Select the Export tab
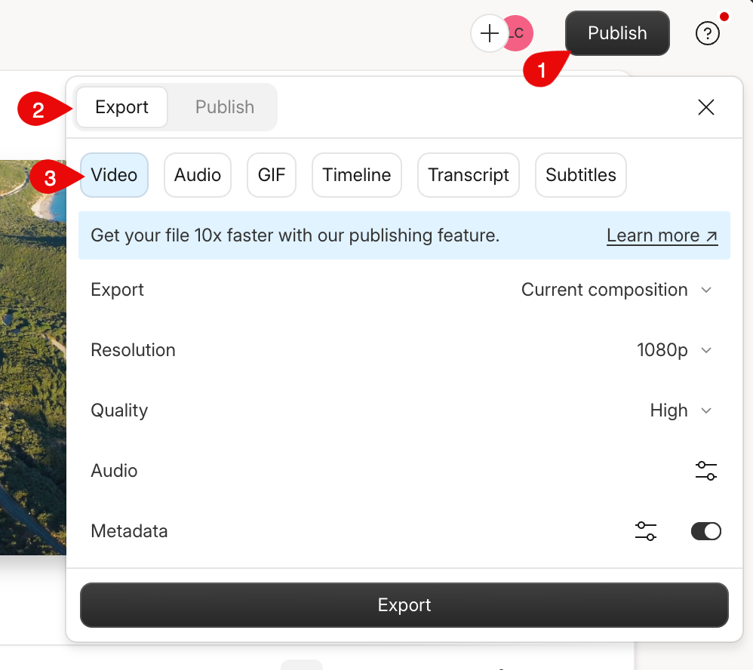This screenshot has width=753, height=670. (121, 107)
